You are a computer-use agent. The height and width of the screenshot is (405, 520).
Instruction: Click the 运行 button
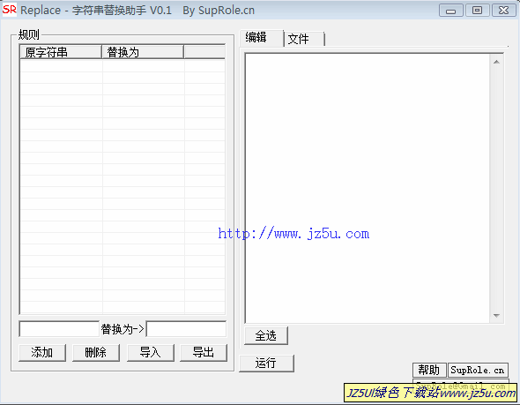tap(266, 363)
